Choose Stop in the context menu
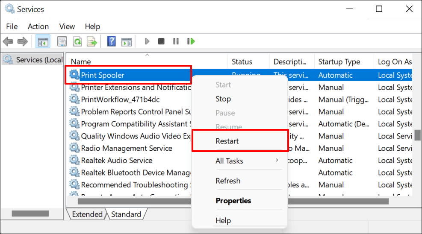This screenshot has width=422, height=234. (223, 99)
